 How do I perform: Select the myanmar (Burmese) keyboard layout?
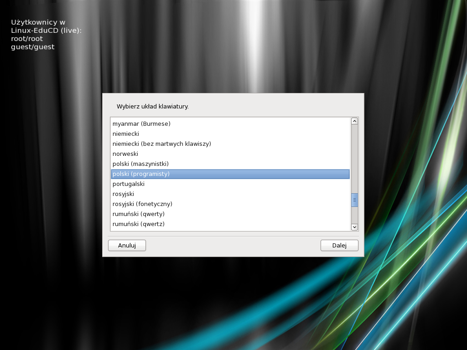pos(230,124)
